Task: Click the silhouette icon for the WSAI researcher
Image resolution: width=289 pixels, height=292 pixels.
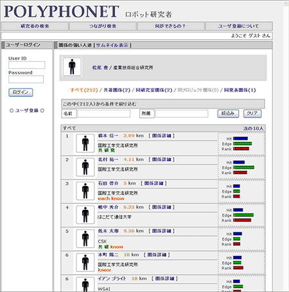Action: [x=85, y=284]
